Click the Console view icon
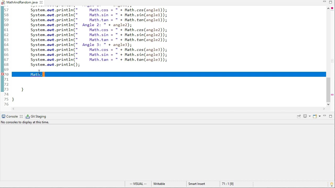Image resolution: width=335 pixels, height=188 pixels. (3, 116)
